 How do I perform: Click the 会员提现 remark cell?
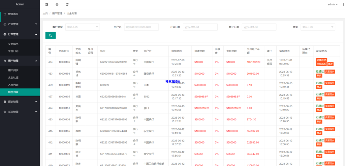[270, 62]
